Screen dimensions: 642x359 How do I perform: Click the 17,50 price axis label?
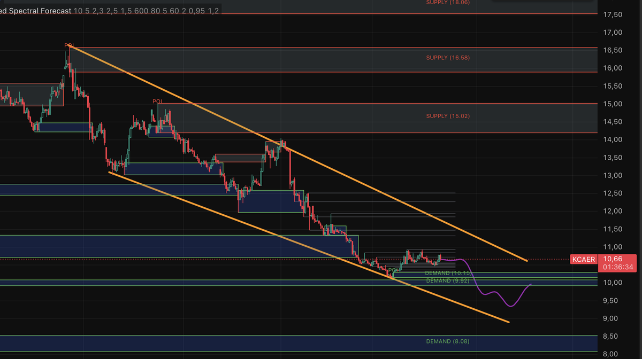coord(612,14)
